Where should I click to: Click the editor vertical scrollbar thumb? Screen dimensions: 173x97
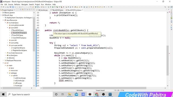[x=168, y=60]
